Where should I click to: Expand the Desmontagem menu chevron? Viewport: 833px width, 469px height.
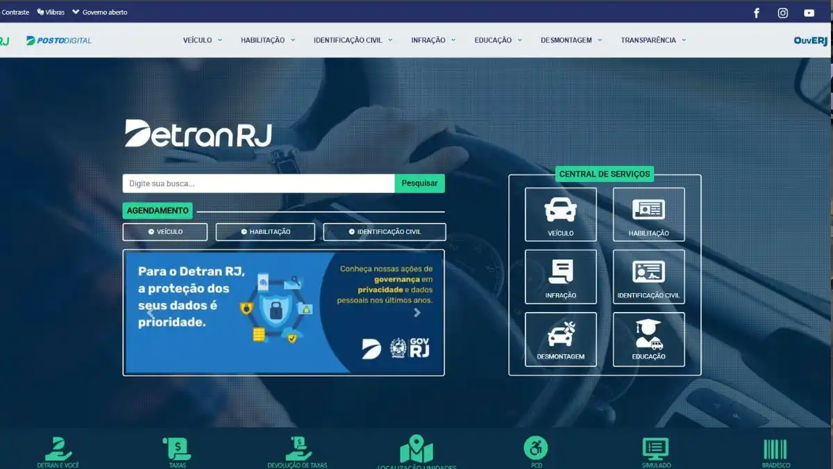(600, 40)
